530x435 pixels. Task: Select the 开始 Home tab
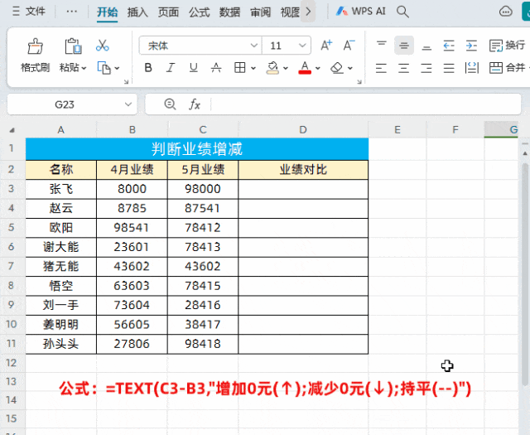[x=107, y=12]
